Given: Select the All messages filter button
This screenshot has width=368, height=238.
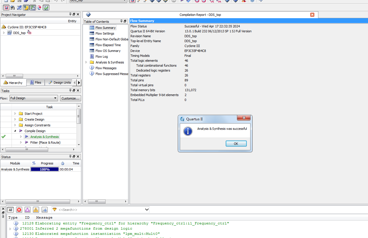Looking at the screenshot, I should (10, 210).
